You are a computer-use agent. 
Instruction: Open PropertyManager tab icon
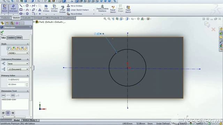click(x=7, y=23)
